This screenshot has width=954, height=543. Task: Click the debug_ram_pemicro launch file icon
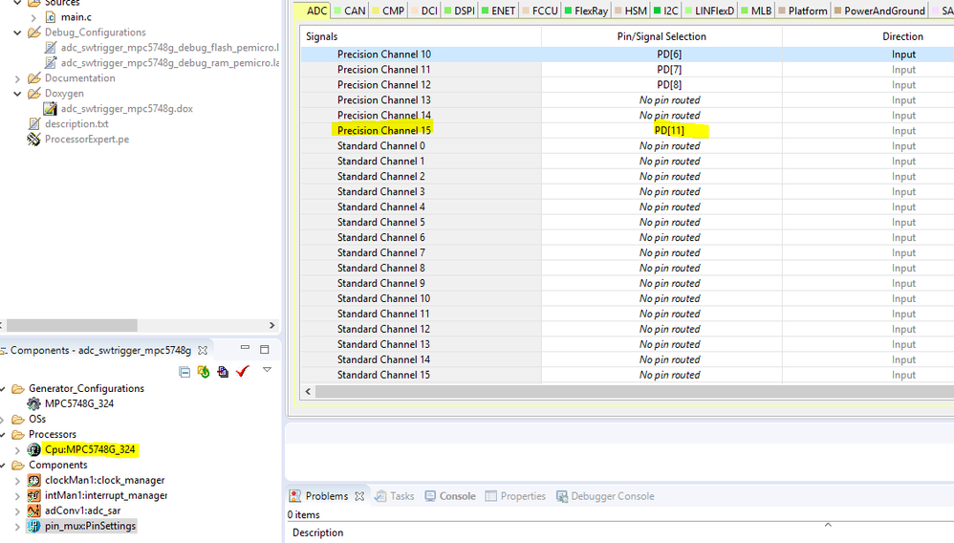[x=51, y=63]
